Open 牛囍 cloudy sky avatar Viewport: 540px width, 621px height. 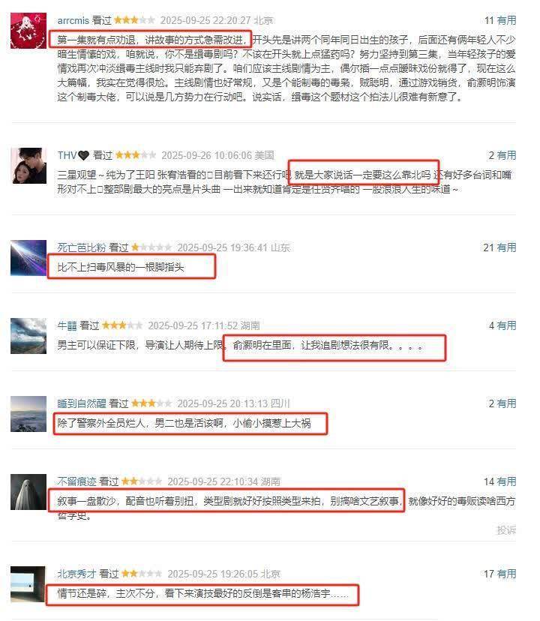[28, 336]
